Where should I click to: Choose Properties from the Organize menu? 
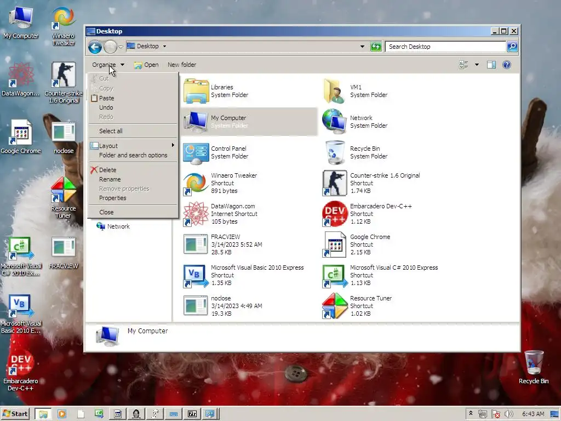(x=133, y=198)
